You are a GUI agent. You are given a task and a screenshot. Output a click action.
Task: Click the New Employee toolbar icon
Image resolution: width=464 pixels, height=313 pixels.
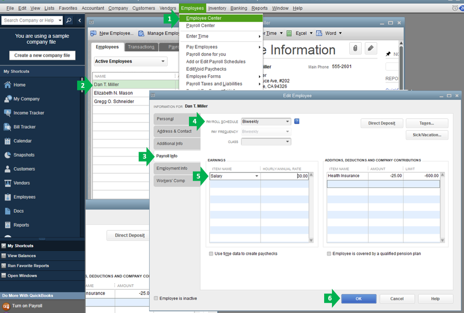point(93,33)
